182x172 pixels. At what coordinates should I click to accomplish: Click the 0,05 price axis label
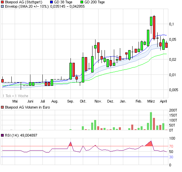[x=173, y=39]
